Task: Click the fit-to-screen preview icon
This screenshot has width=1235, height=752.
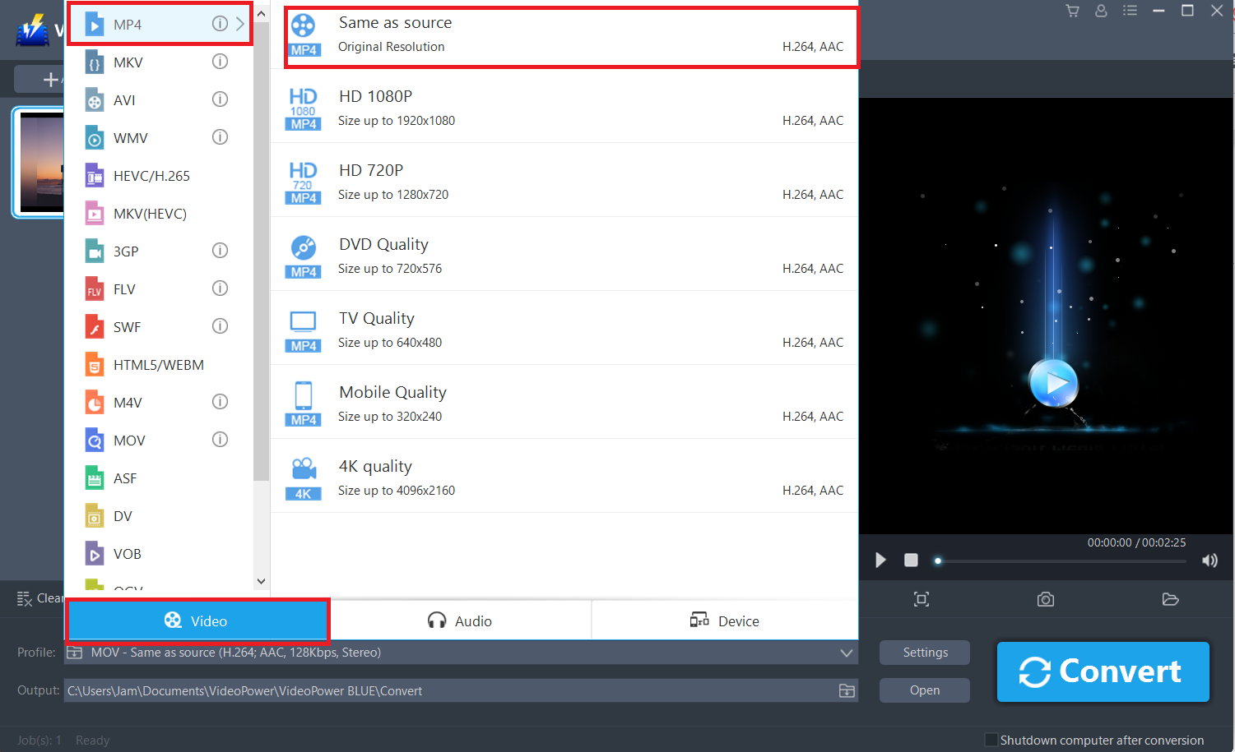Action: pos(921,599)
